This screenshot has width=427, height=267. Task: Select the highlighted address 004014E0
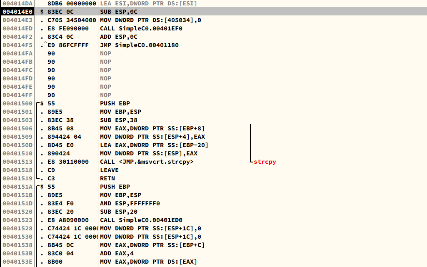tap(17, 12)
